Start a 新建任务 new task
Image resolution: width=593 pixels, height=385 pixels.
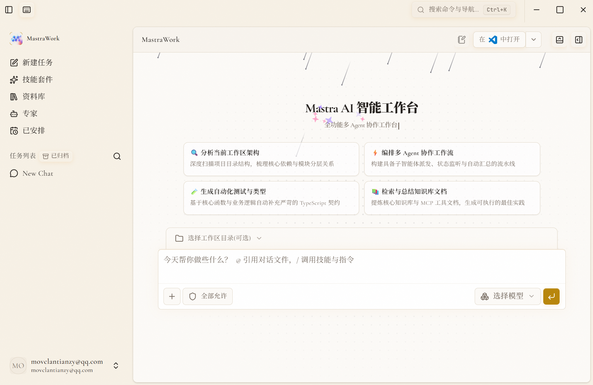point(32,62)
